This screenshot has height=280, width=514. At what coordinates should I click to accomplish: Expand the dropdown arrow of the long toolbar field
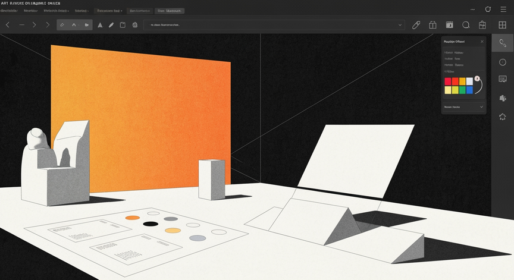coord(400,25)
